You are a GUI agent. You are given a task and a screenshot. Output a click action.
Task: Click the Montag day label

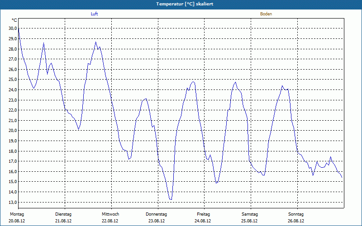pyautogui.click(x=17, y=214)
